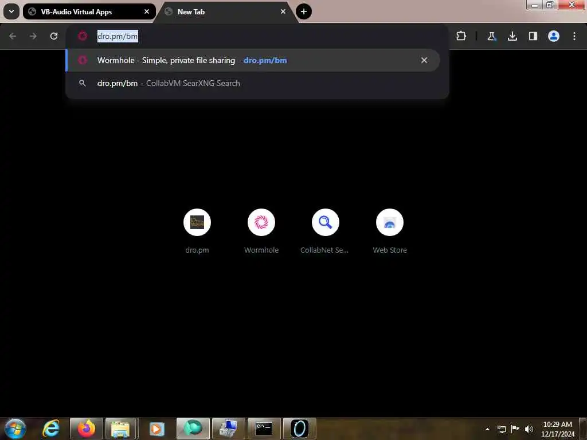This screenshot has height=440, width=587.
Task: Click the search magnifier icon in suggestion
Action: tap(83, 83)
